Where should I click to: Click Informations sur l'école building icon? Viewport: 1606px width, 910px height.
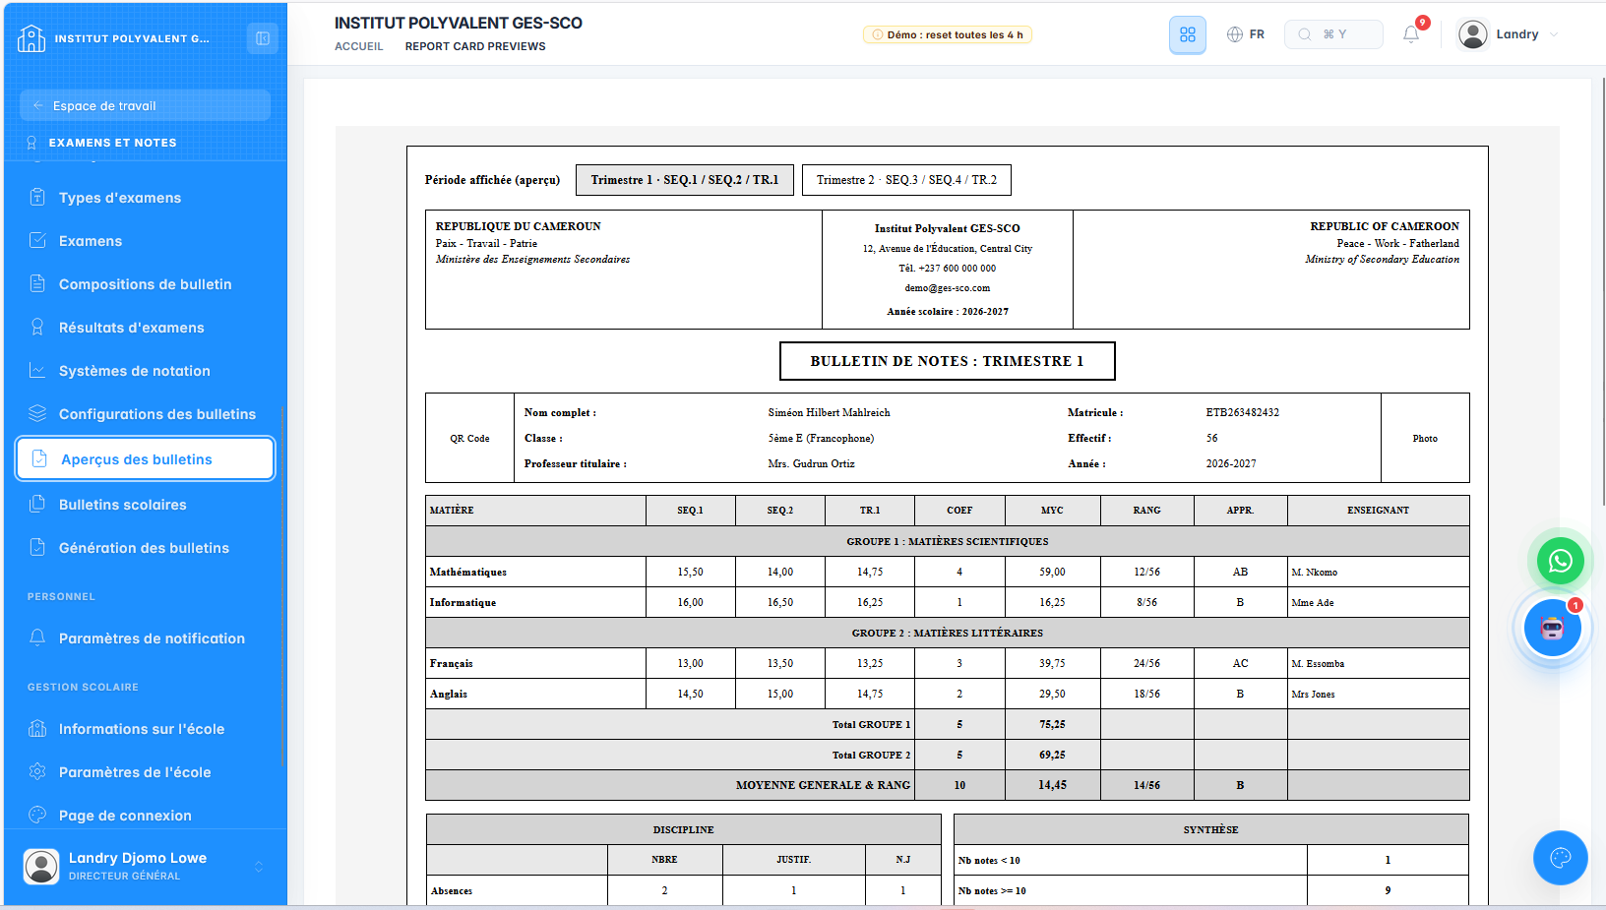click(37, 728)
